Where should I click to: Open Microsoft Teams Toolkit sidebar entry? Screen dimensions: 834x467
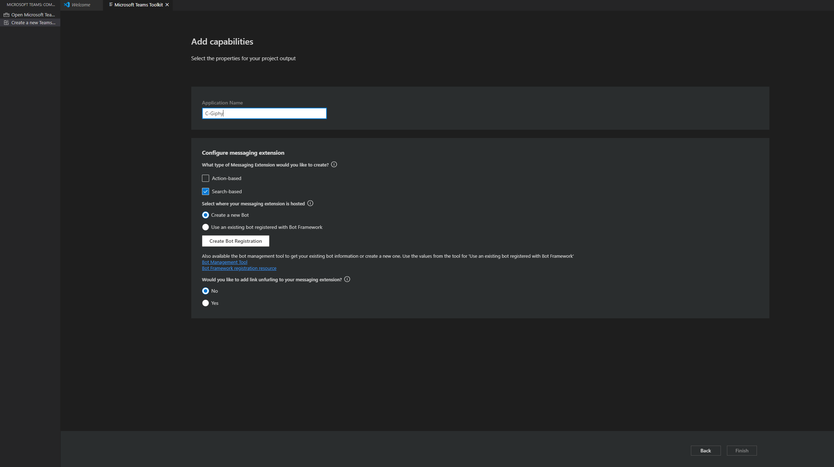(x=30, y=15)
